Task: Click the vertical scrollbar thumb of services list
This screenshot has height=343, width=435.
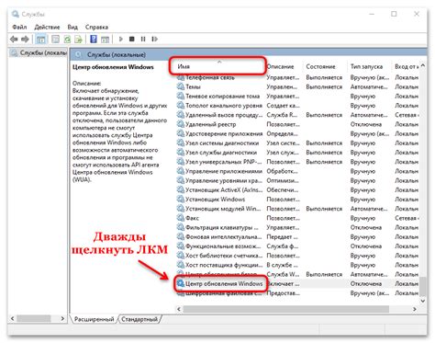Action: coord(423,286)
